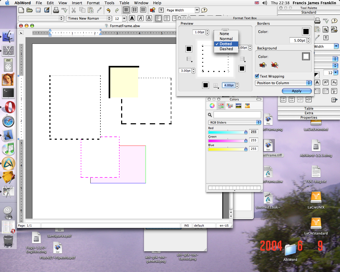Click the Copy icon in toolbar

point(82,10)
